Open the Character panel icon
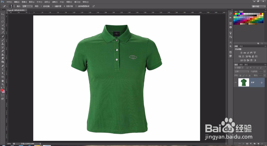The image size is (267, 146). click(231, 43)
